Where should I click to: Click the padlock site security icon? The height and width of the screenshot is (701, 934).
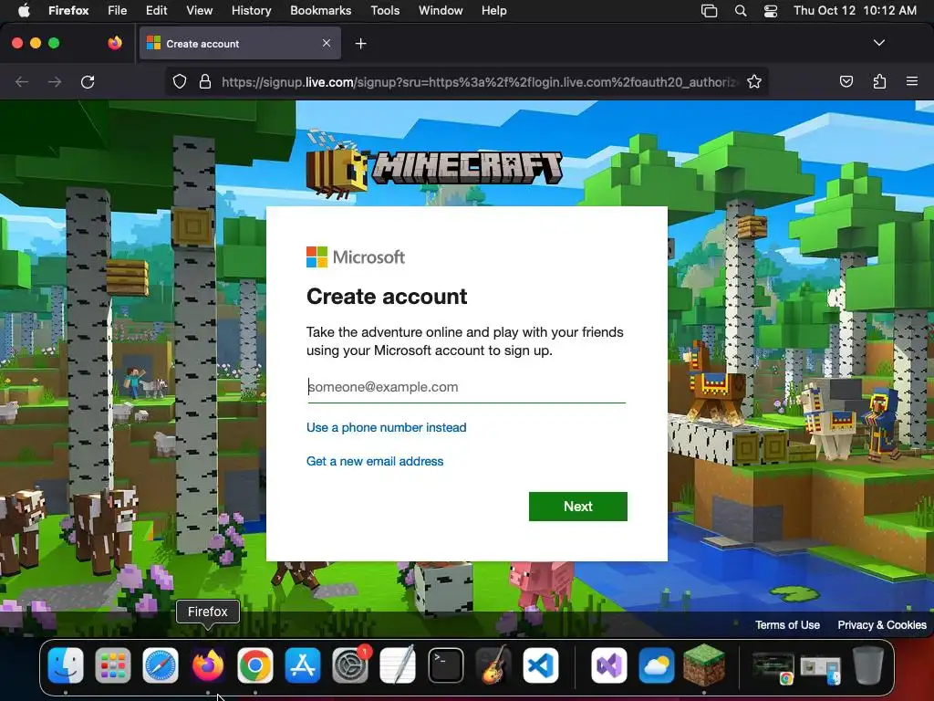205,81
